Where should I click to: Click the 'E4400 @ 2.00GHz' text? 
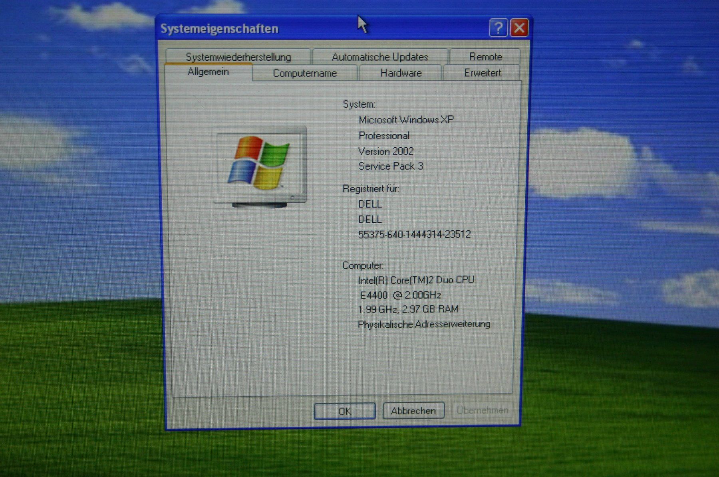point(401,295)
